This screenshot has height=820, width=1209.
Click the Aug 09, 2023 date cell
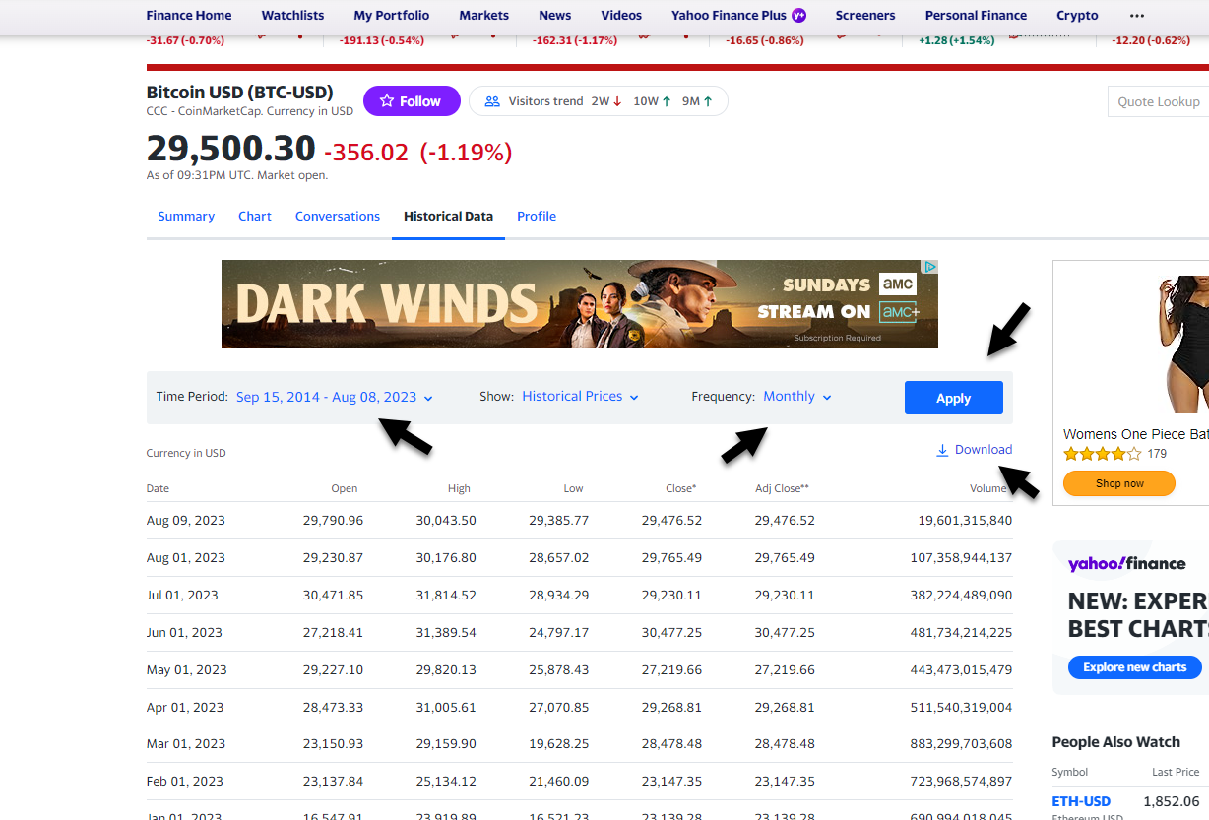pyautogui.click(x=186, y=521)
